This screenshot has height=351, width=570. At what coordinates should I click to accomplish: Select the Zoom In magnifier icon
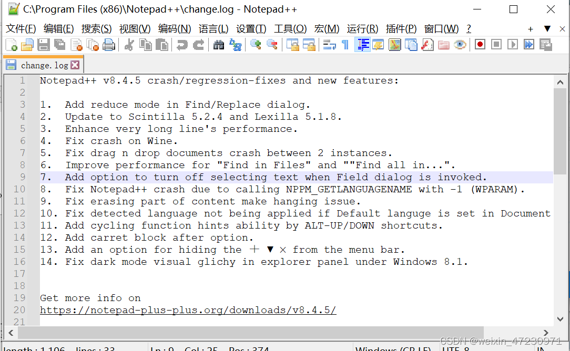pyautogui.click(x=256, y=45)
